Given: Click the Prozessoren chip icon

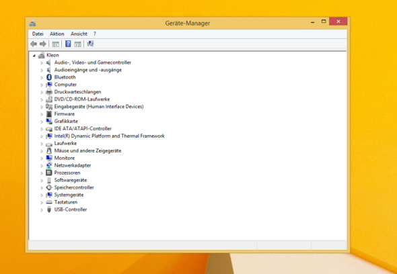Looking at the screenshot, I should [49, 173].
